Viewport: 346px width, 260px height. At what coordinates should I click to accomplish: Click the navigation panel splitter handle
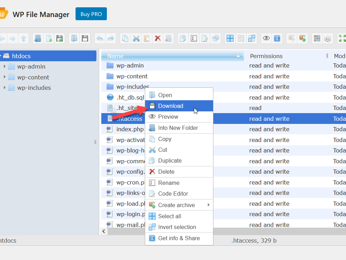click(x=95, y=142)
